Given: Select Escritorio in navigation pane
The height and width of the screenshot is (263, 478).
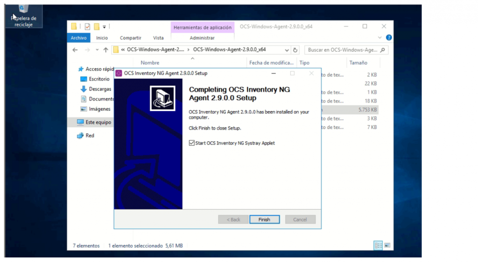Looking at the screenshot, I should tap(95, 79).
